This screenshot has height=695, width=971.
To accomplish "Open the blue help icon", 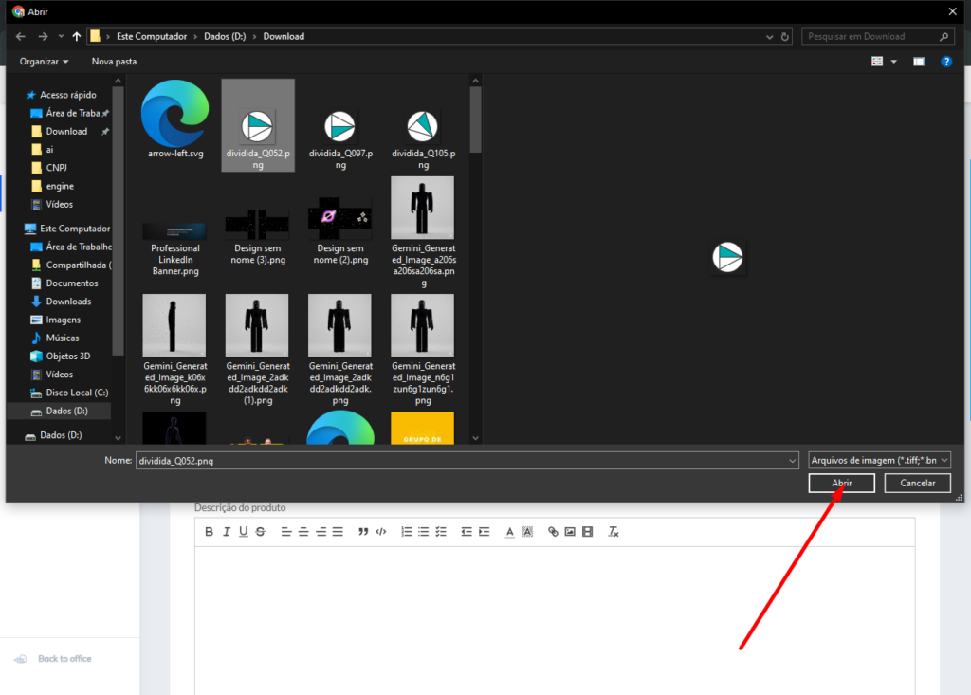I will 945,62.
